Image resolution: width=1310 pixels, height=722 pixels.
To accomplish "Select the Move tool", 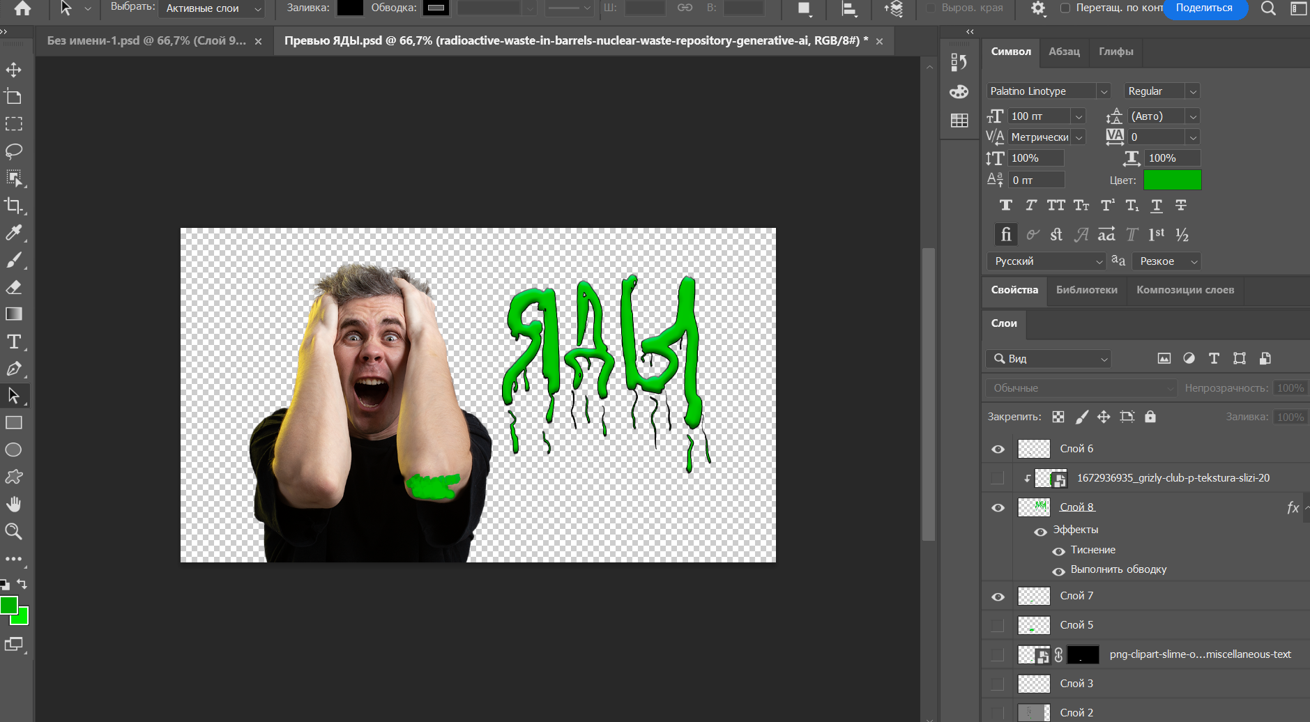I will click(13, 70).
